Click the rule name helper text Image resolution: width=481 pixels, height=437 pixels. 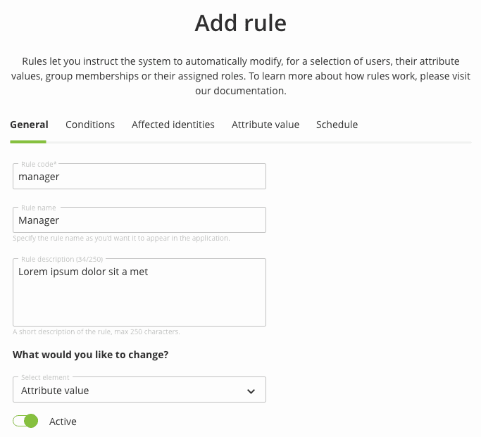click(x=121, y=238)
